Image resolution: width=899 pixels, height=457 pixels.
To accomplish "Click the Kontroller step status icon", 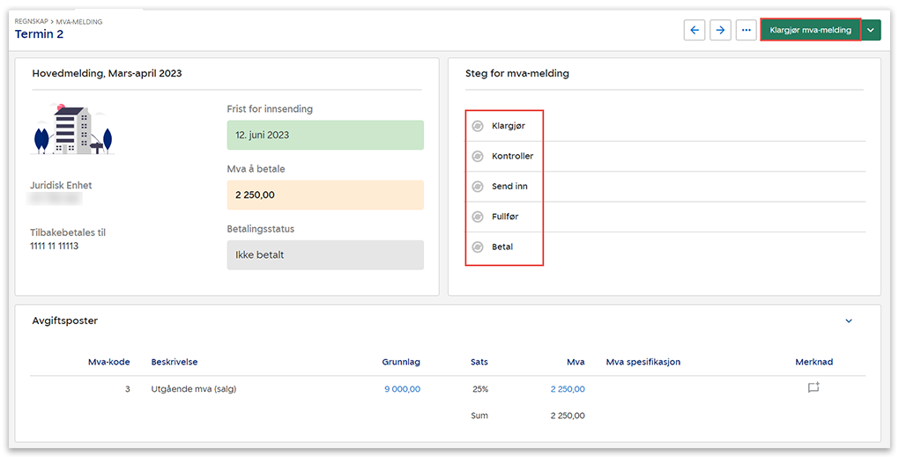I will click(478, 156).
